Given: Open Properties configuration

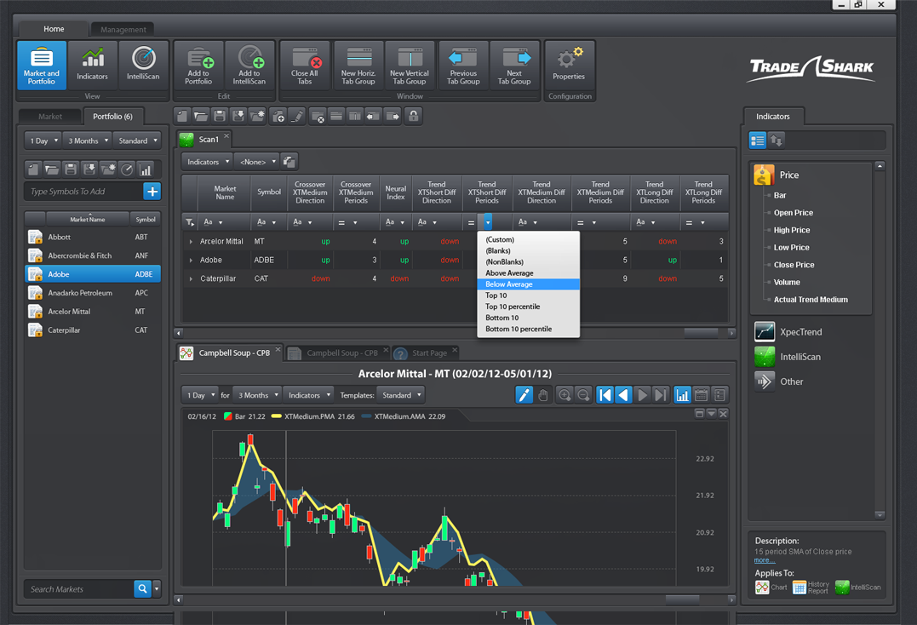Looking at the screenshot, I should click(569, 66).
